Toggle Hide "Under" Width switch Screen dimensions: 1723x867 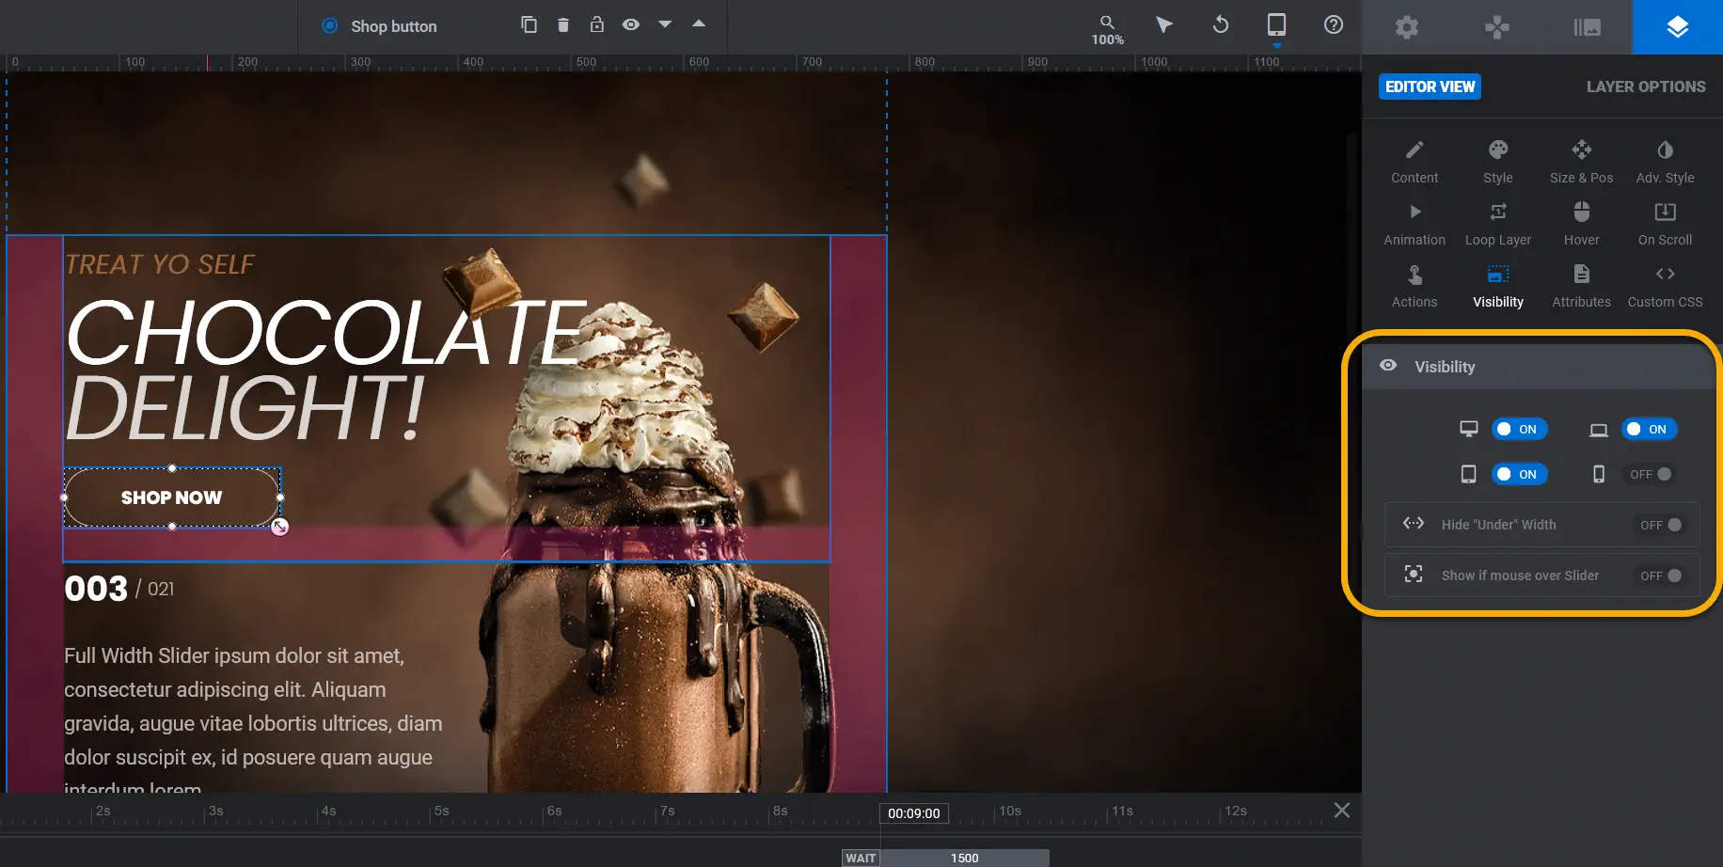click(1660, 525)
